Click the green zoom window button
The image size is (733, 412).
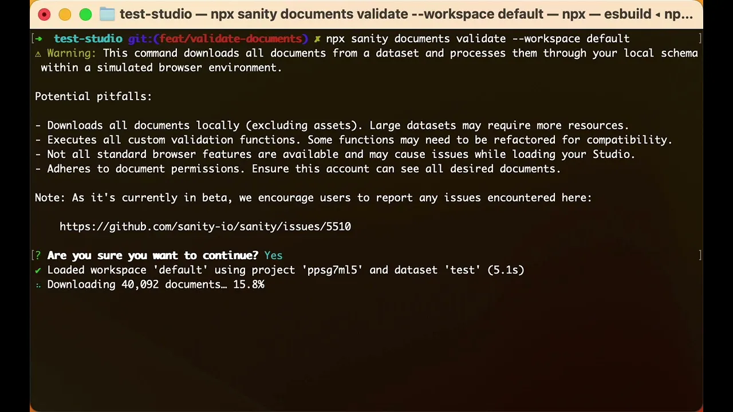[x=85, y=14]
